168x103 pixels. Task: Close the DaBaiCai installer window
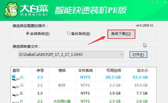tap(165, 2)
